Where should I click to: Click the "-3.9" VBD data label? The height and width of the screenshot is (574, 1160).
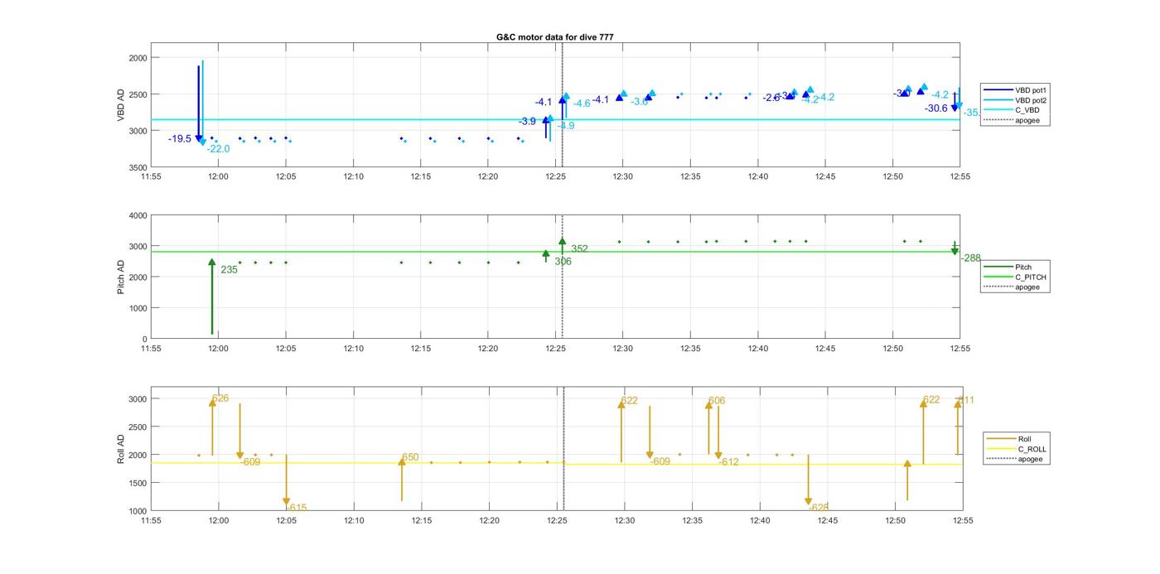click(527, 122)
